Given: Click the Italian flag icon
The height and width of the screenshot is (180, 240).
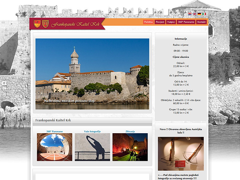Looking at the screenshot, I should coord(204,14).
